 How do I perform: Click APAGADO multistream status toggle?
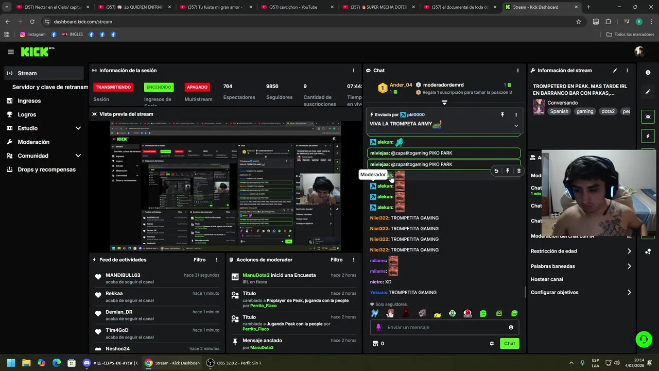[x=197, y=87]
